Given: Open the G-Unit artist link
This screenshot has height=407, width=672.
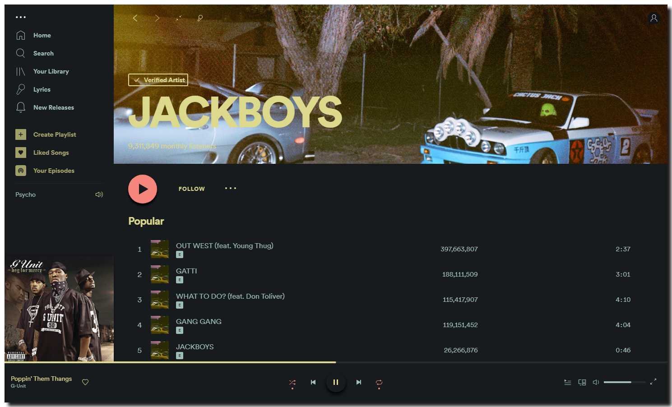Looking at the screenshot, I should [19, 386].
